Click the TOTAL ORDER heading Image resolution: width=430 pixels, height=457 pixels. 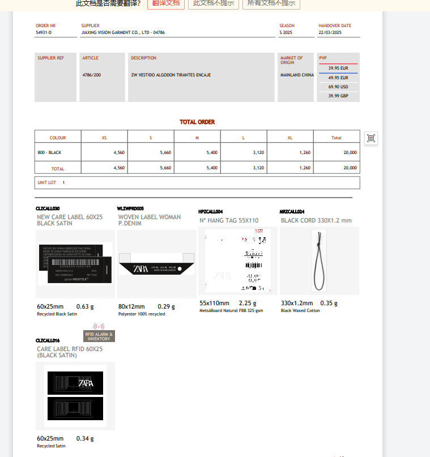[x=197, y=122]
